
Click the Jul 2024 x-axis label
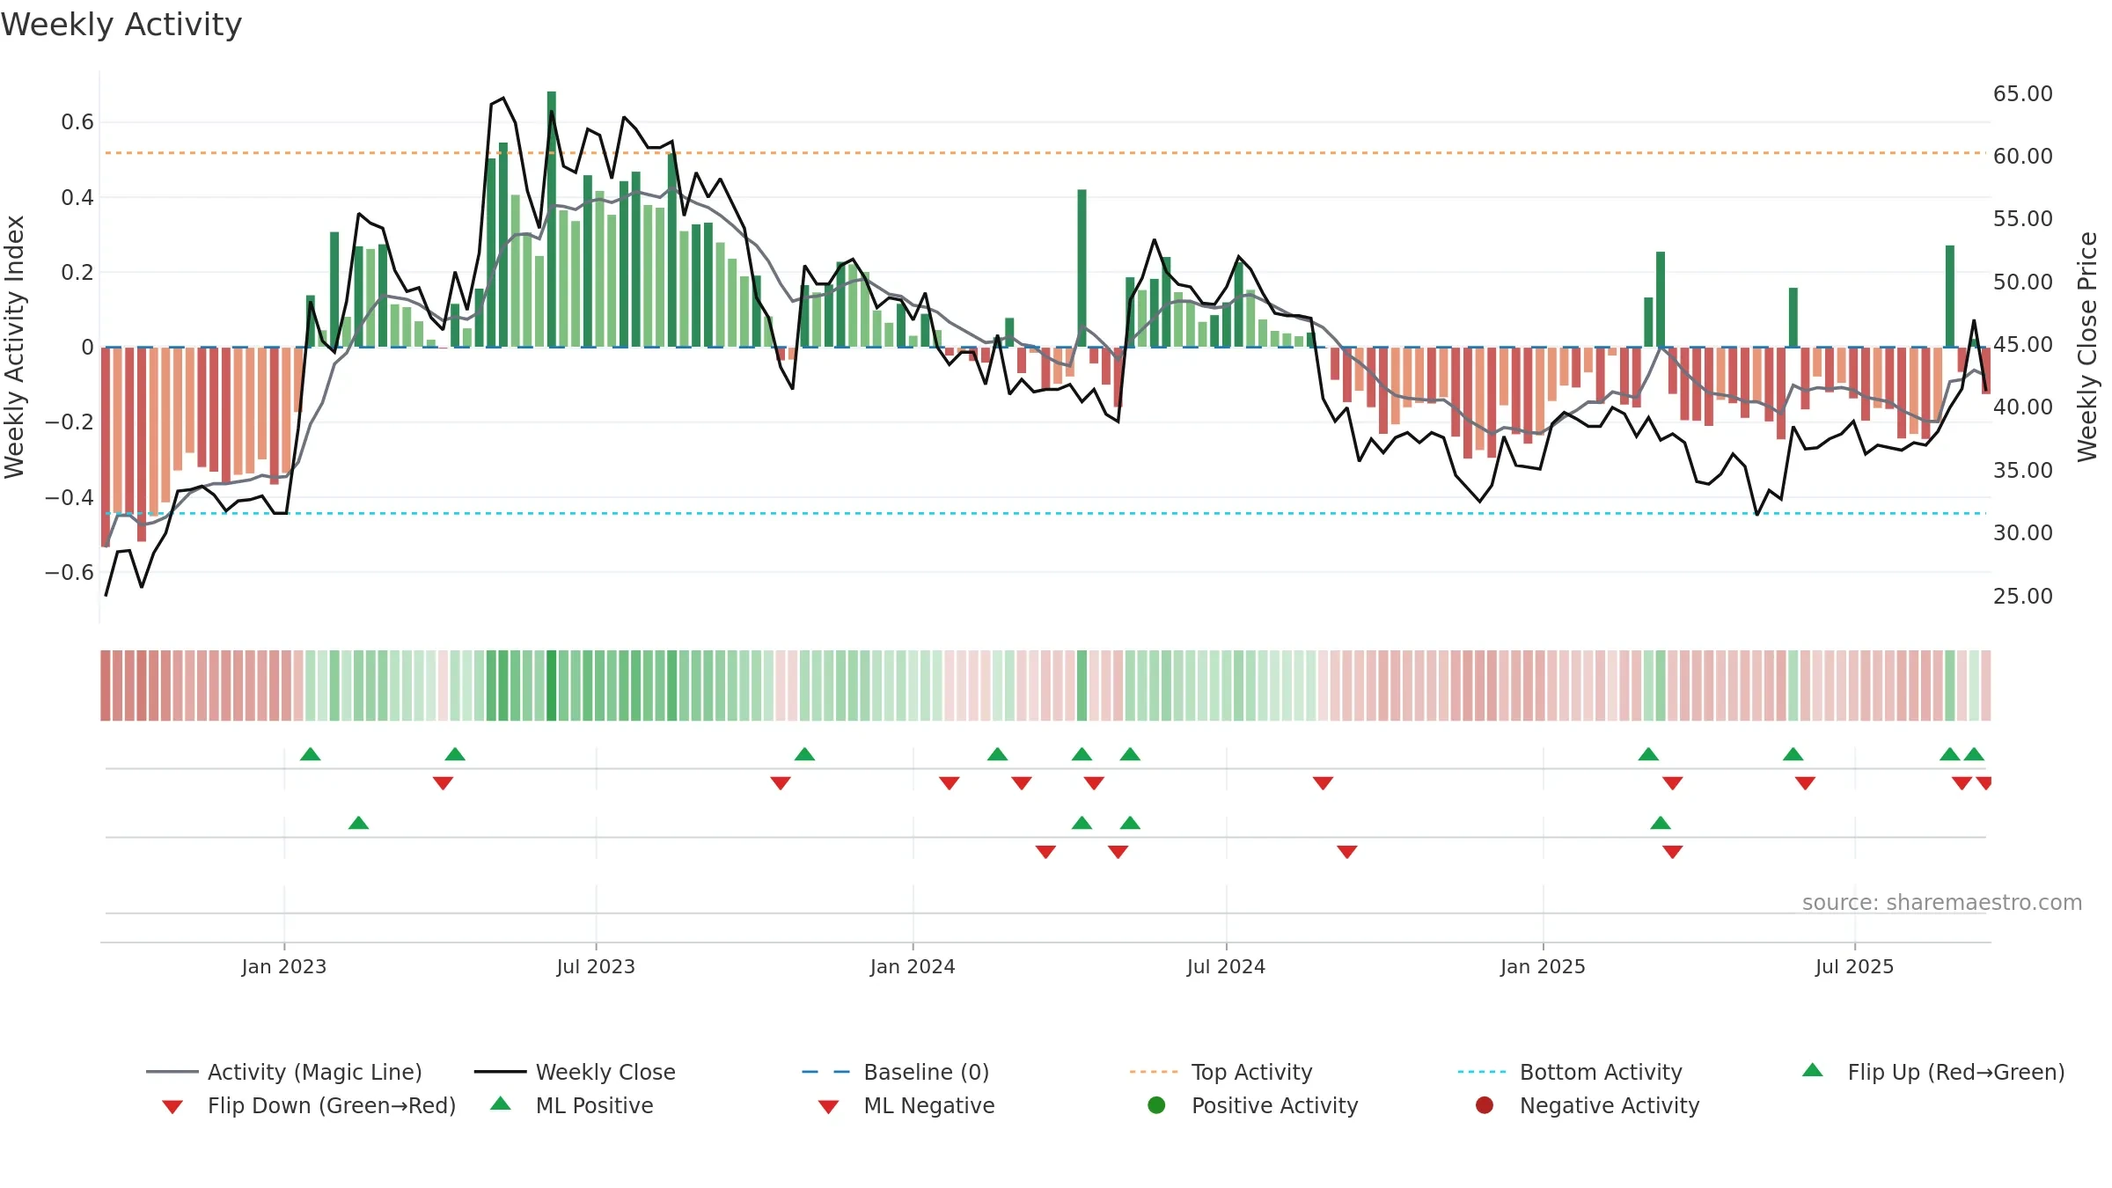[1226, 967]
